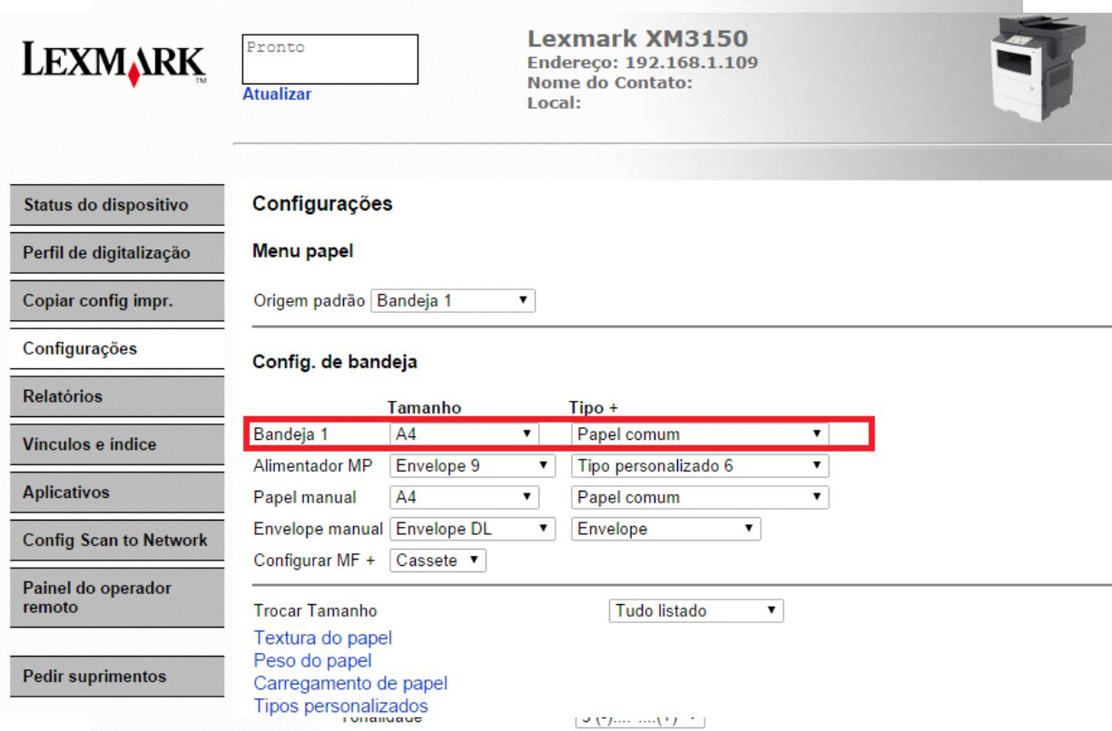Click the Atualizar link
Image resolution: width=1112 pixels, height=731 pixels.
pyautogui.click(x=277, y=94)
